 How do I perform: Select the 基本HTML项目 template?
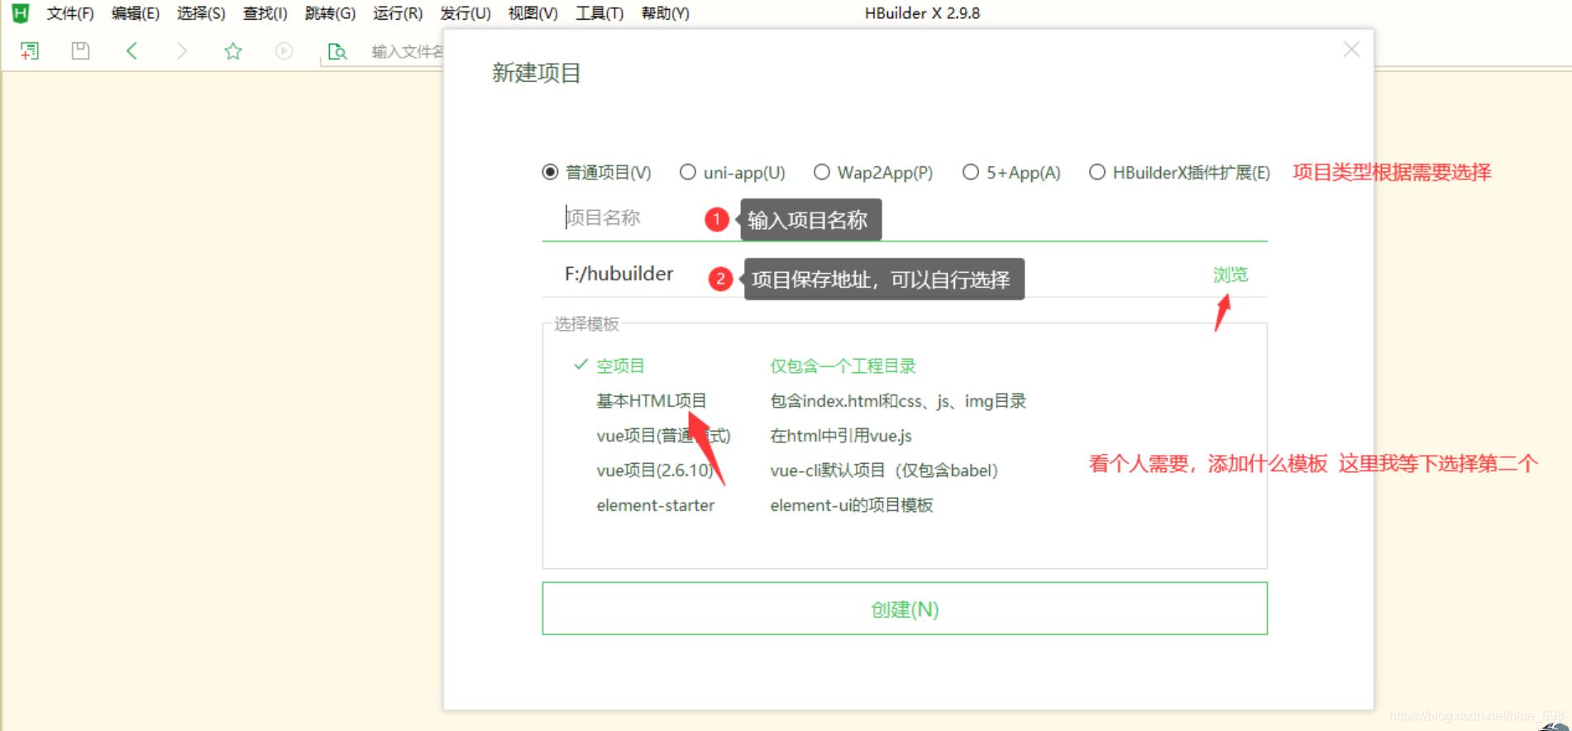pos(651,401)
